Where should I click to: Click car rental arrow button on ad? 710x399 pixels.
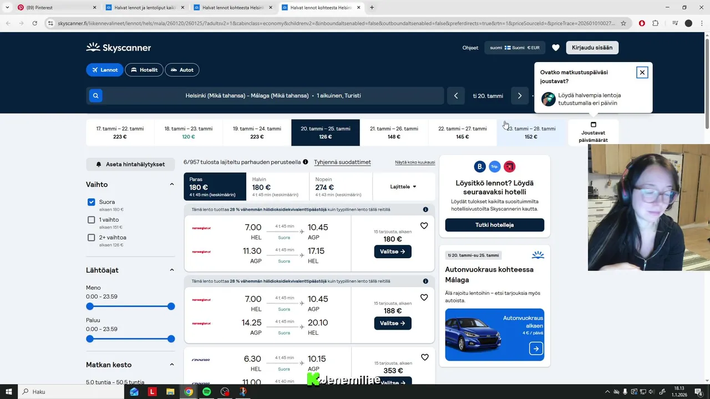(x=536, y=349)
